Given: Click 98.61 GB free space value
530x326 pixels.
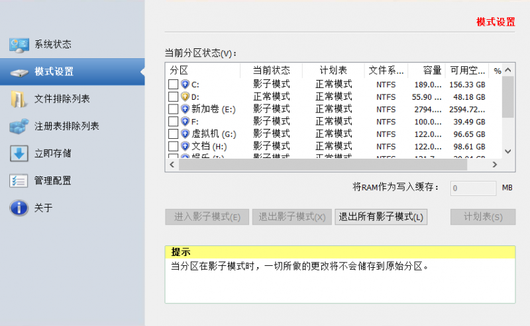Looking at the screenshot, I should [469, 146].
